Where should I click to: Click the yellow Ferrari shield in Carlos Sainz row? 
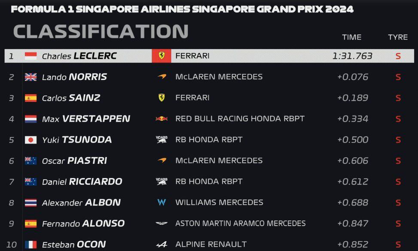162,98
